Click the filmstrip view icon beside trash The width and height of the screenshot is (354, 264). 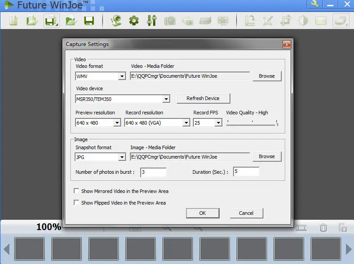pos(301,228)
